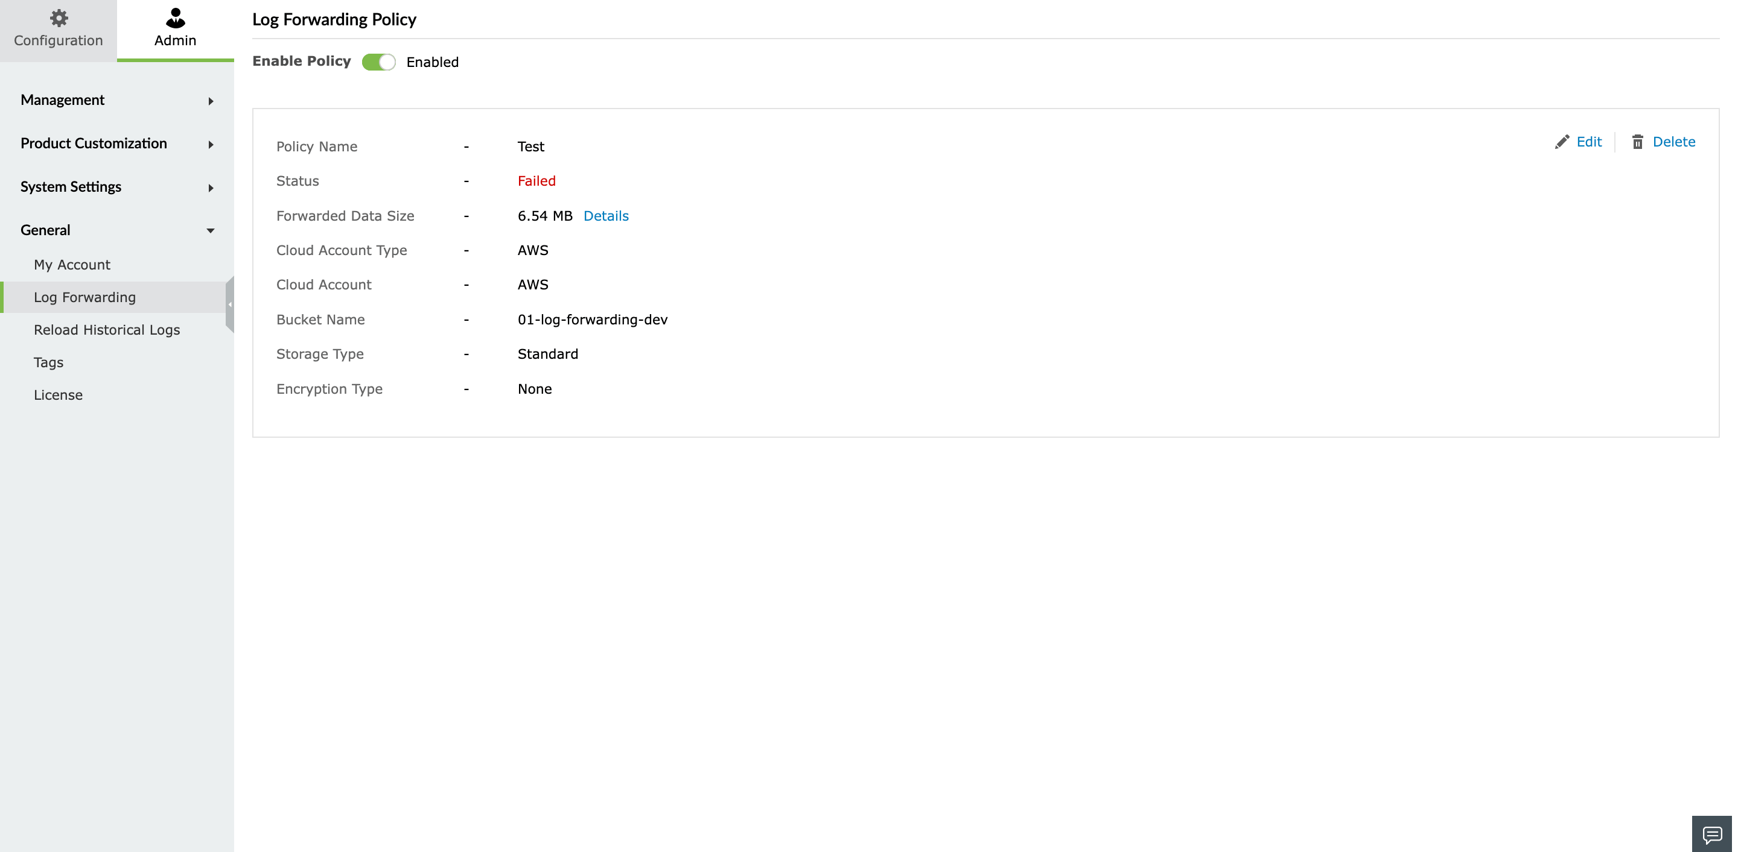This screenshot has width=1738, height=852.
Task: Collapse sidebar using the handle arrow
Action: (x=230, y=305)
